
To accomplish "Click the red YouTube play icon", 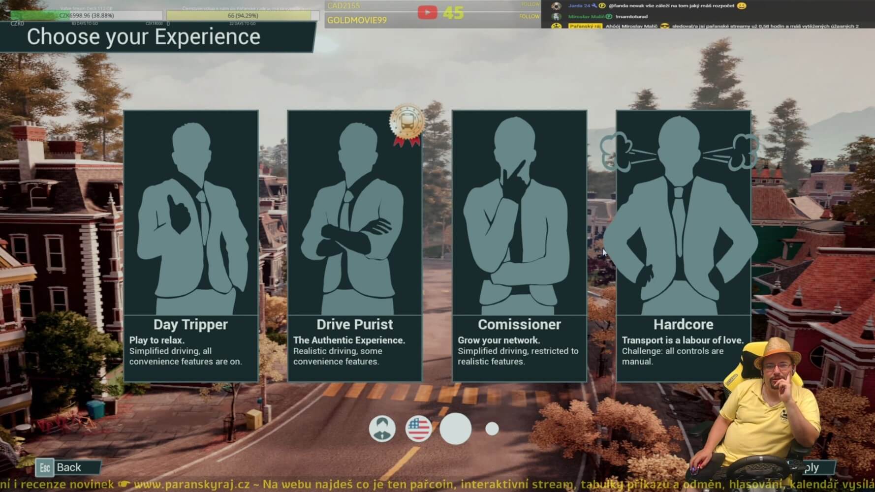I will click(427, 12).
